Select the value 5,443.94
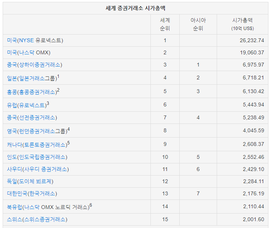This screenshot has height=228, width=270. click(x=253, y=104)
